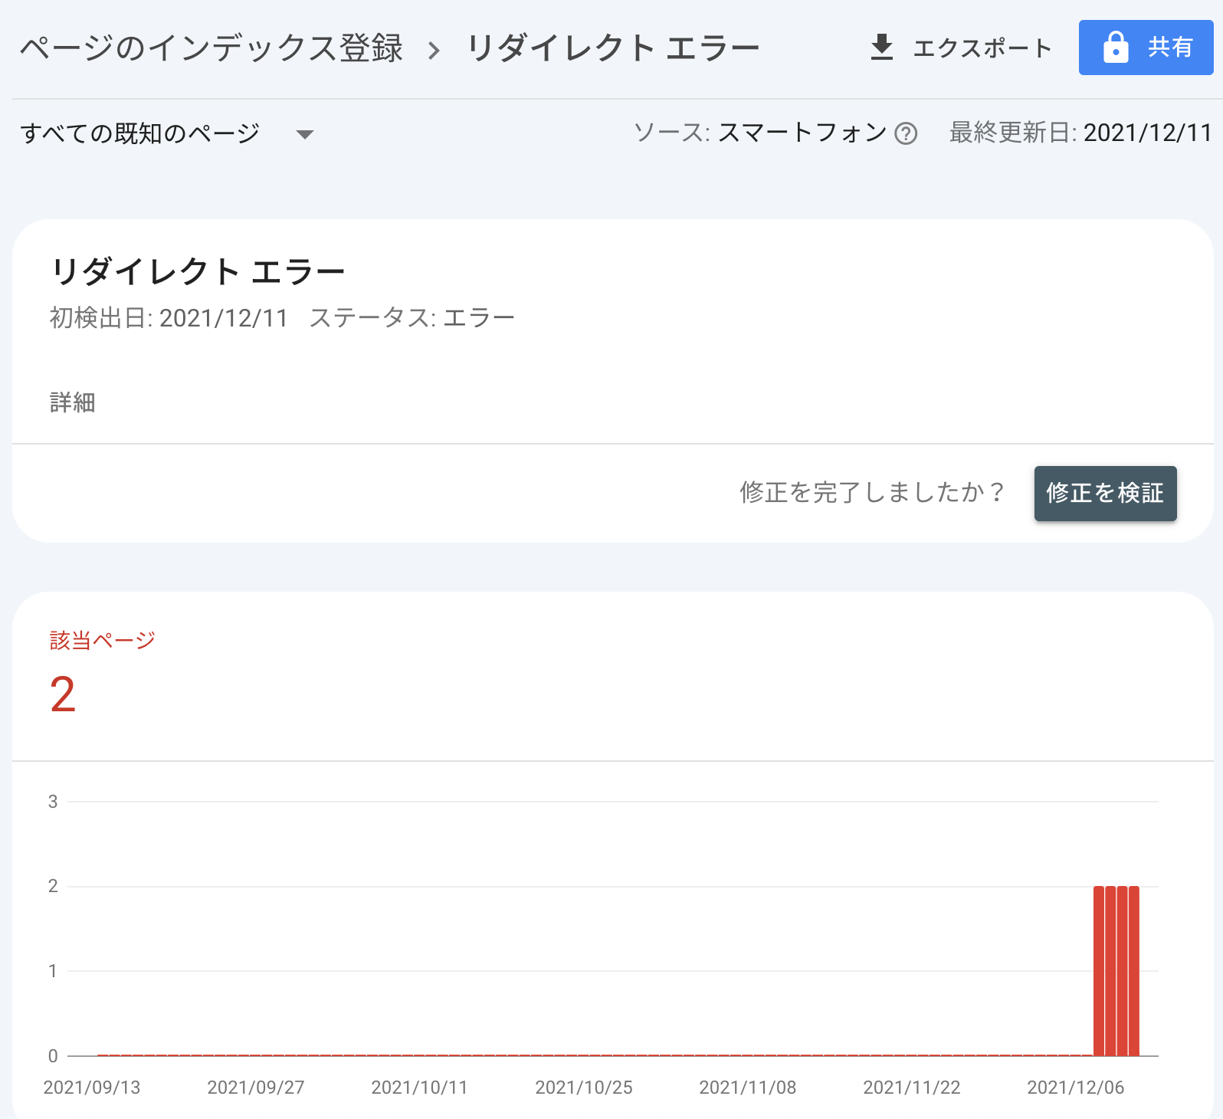Click the 修正を検証 button
Screen dimensions: 1223x1119
click(x=1105, y=494)
